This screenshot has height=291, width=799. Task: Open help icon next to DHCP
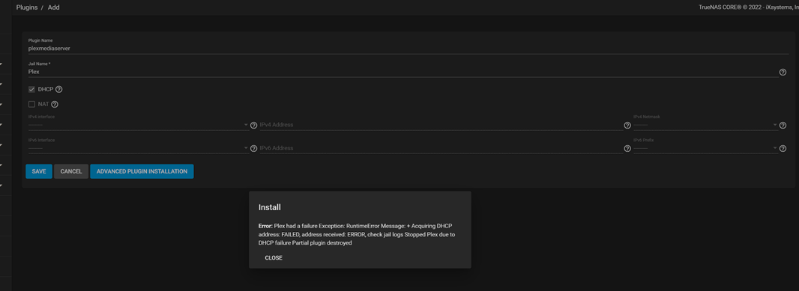[x=58, y=90]
